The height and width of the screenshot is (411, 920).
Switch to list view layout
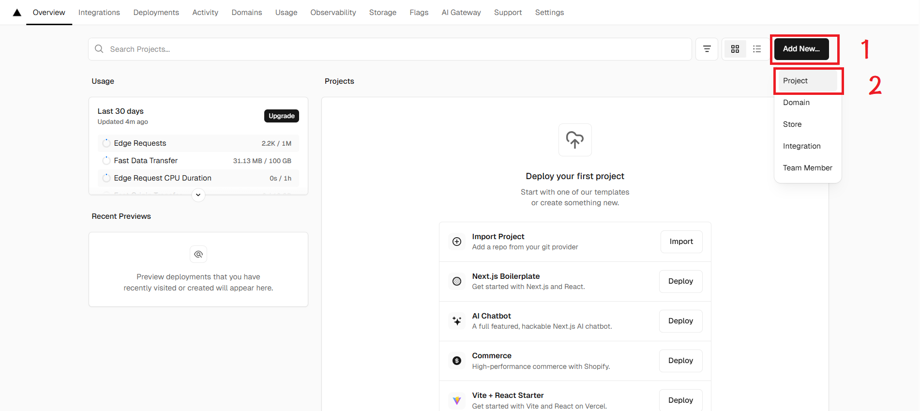(757, 49)
